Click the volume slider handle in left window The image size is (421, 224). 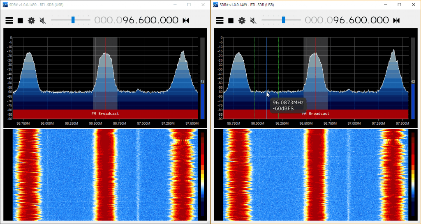pos(73,20)
